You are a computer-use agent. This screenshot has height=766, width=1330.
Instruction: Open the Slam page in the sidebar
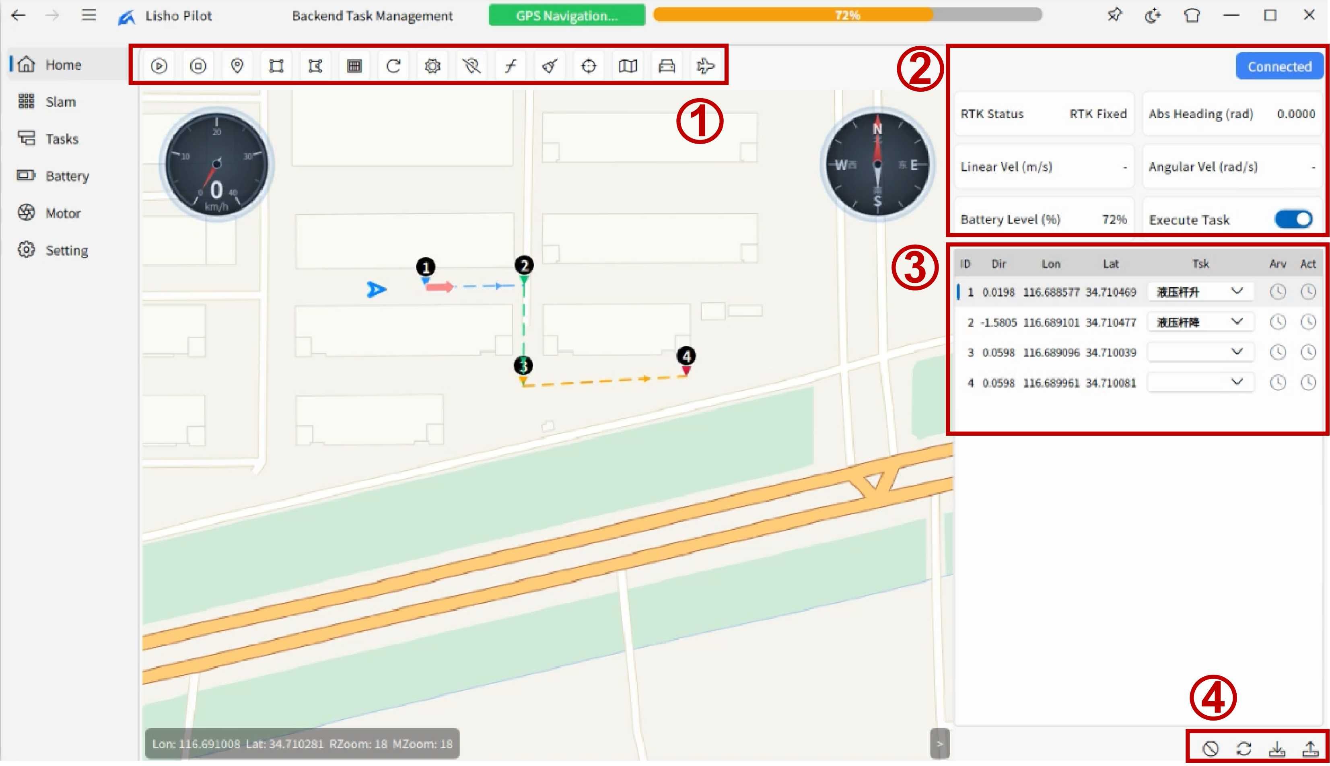tap(60, 101)
